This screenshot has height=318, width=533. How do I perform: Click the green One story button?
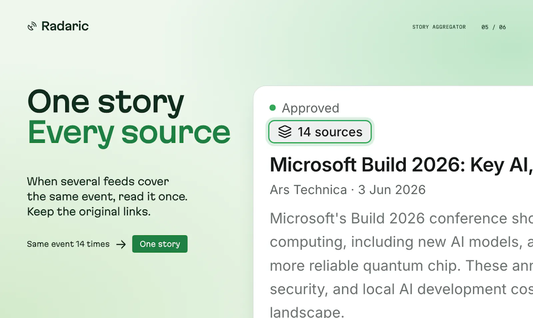pos(160,244)
